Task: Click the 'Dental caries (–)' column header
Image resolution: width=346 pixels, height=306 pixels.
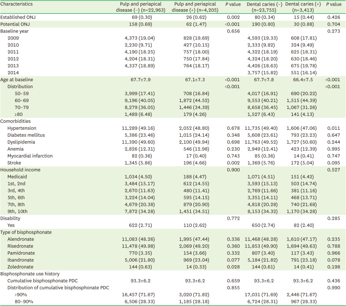Action: [x=264, y=7]
